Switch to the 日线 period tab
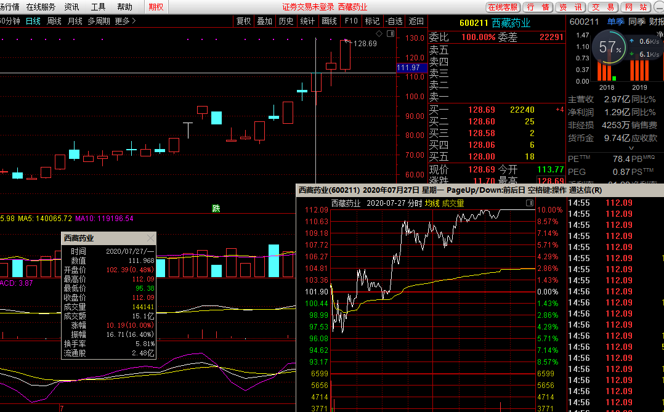 click(33, 21)
